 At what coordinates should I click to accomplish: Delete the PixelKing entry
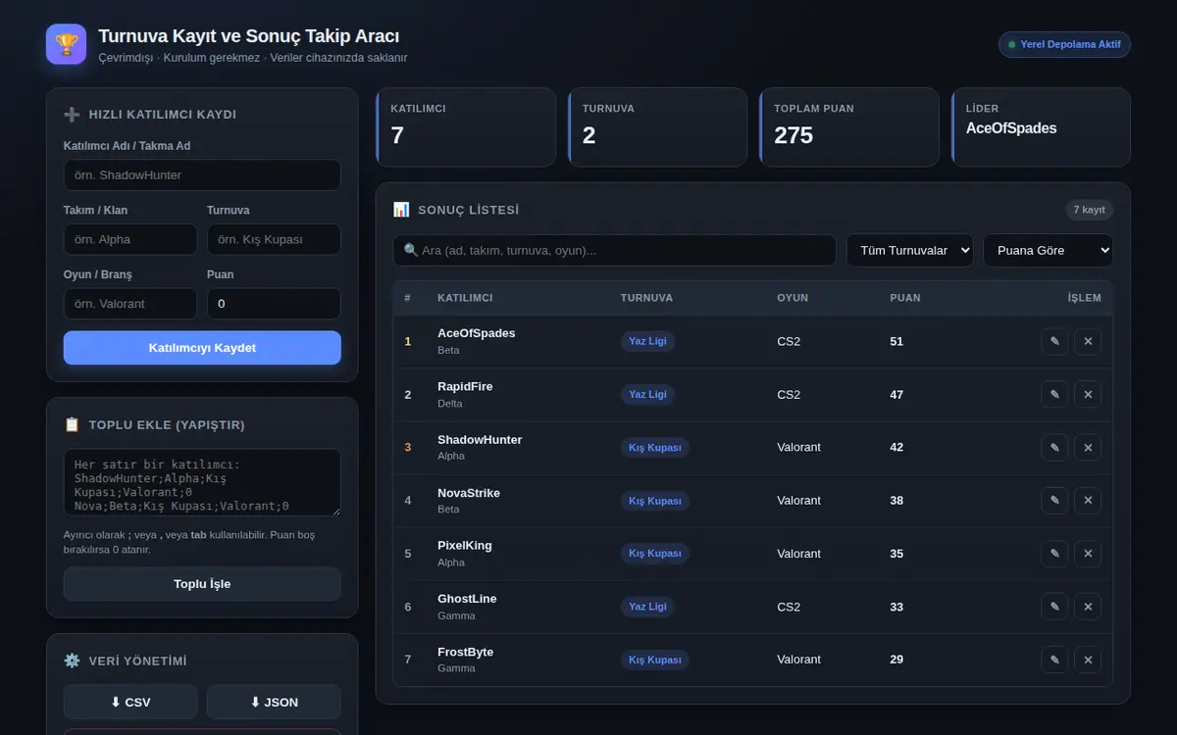coord(1088,553)
